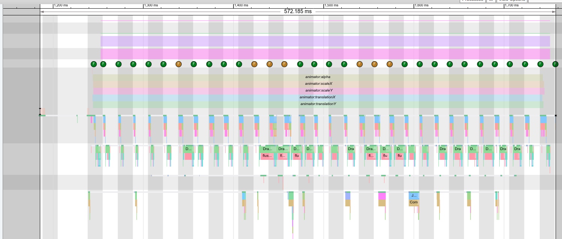Select the animator:alpha slice

pos(318,77)
